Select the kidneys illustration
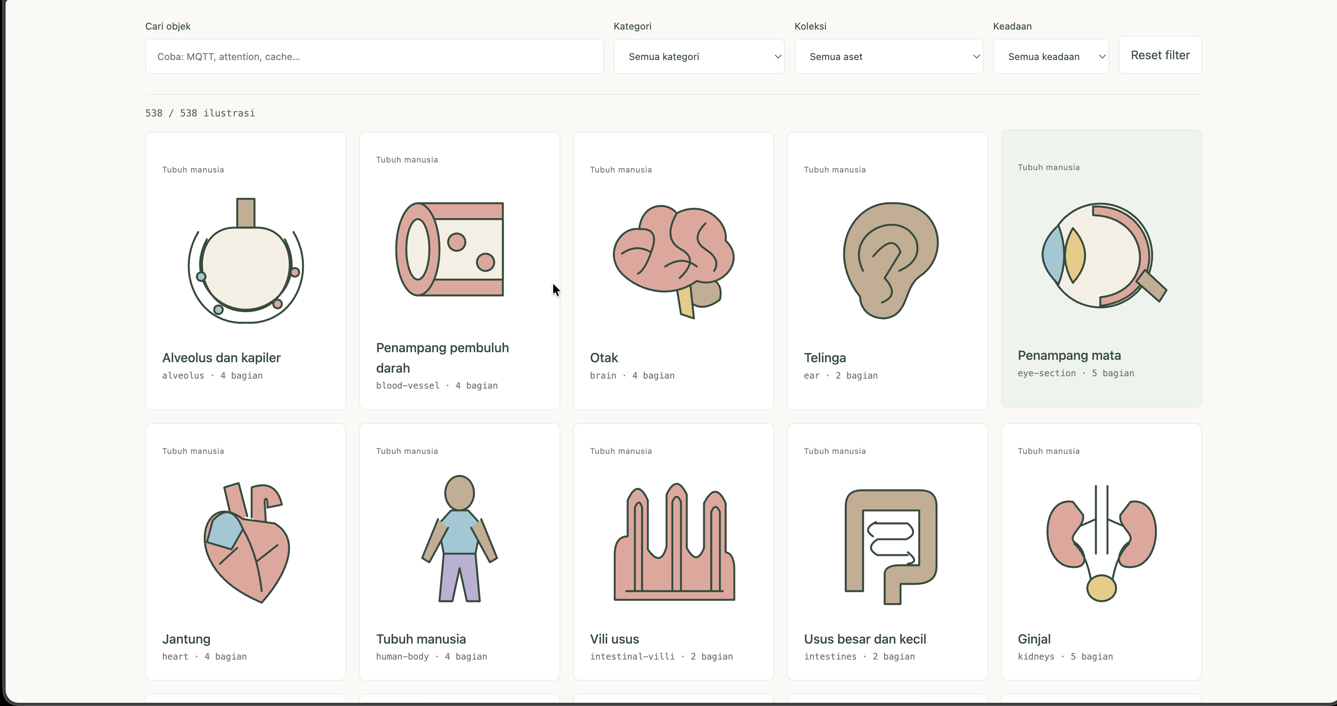 pos(1101,543)
